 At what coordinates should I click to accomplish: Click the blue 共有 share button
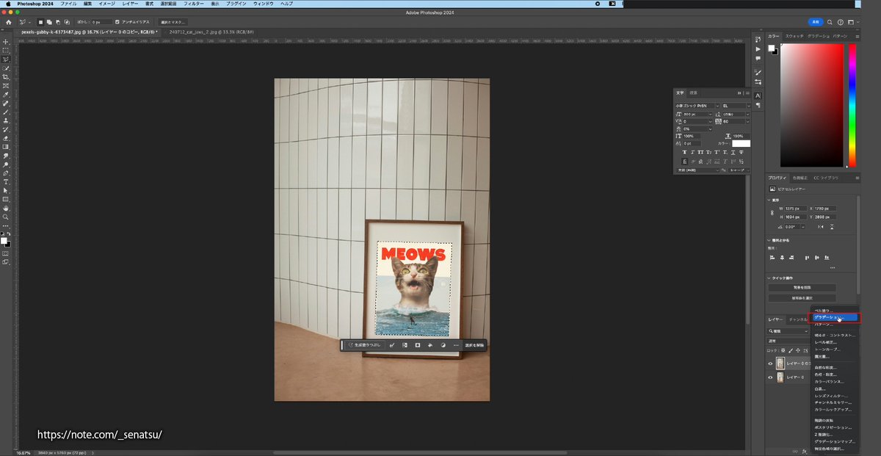pos(816,22)
